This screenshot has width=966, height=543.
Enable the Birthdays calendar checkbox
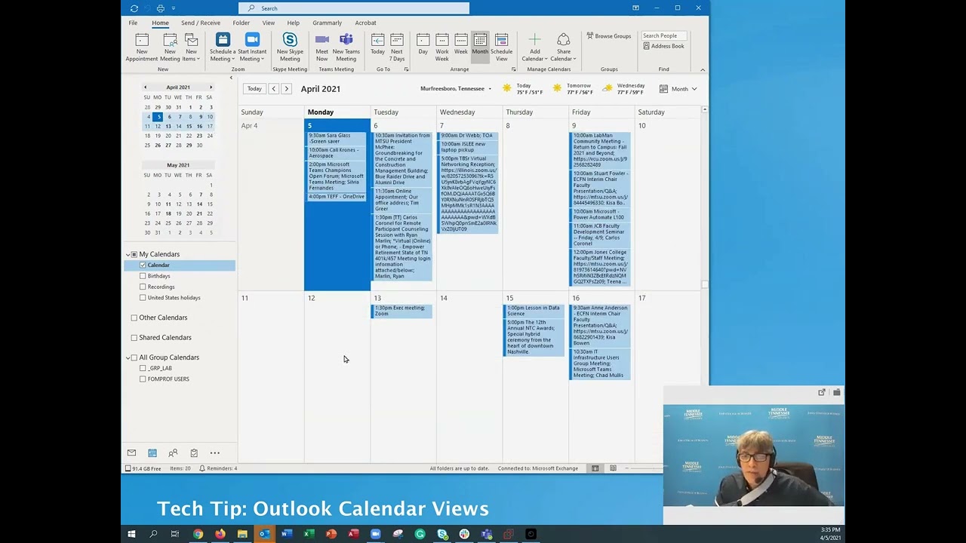pos(143,276)
